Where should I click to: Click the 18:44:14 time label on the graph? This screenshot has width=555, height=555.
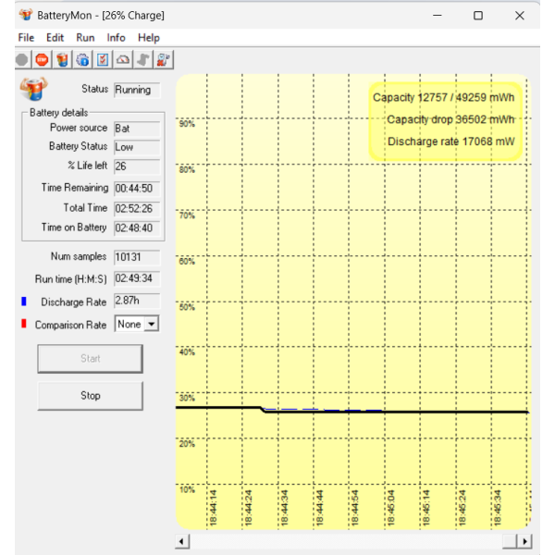coord(213,508)
